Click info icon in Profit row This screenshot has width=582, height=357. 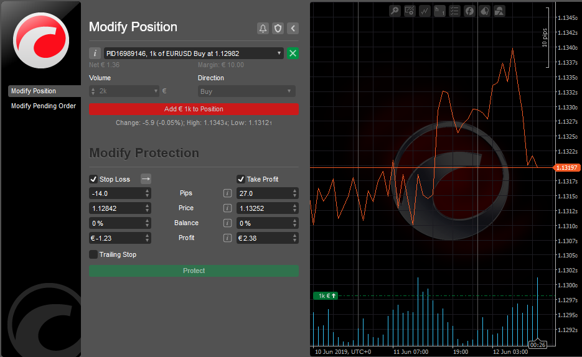tap(228, 238)
